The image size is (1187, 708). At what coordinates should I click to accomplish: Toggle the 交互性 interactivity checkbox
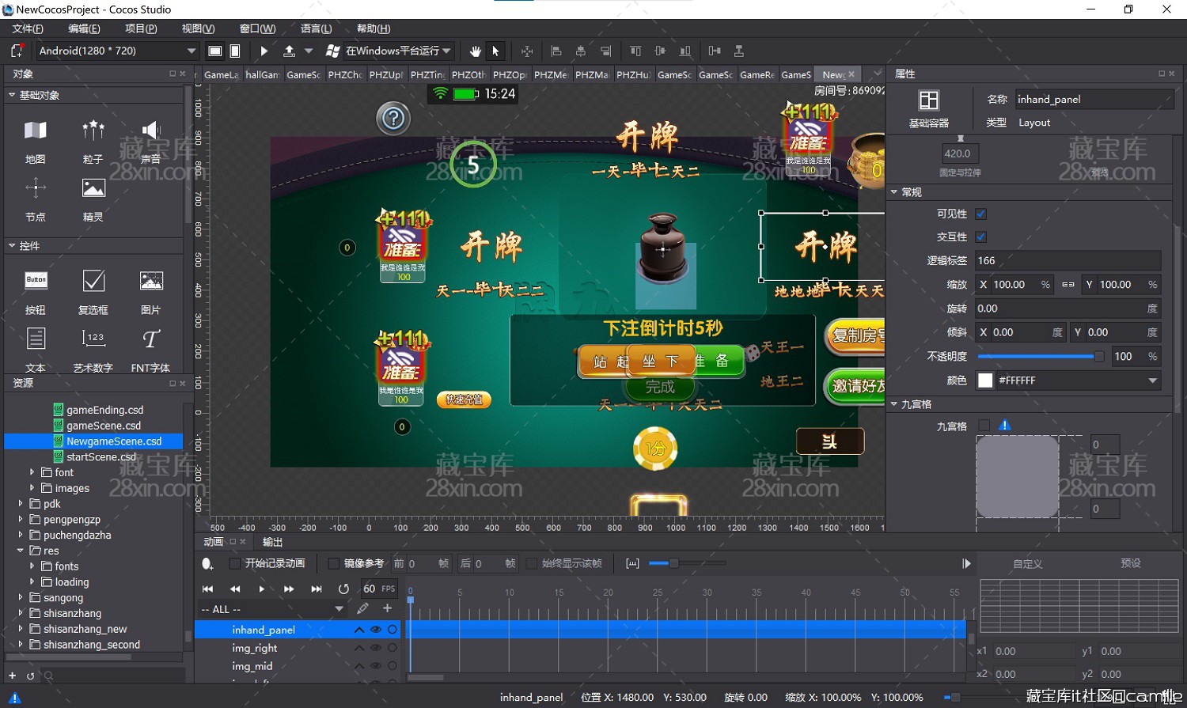[x=981, y=237]
